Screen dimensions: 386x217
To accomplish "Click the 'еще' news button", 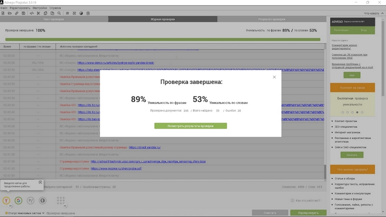I will (x=352, y=75).
